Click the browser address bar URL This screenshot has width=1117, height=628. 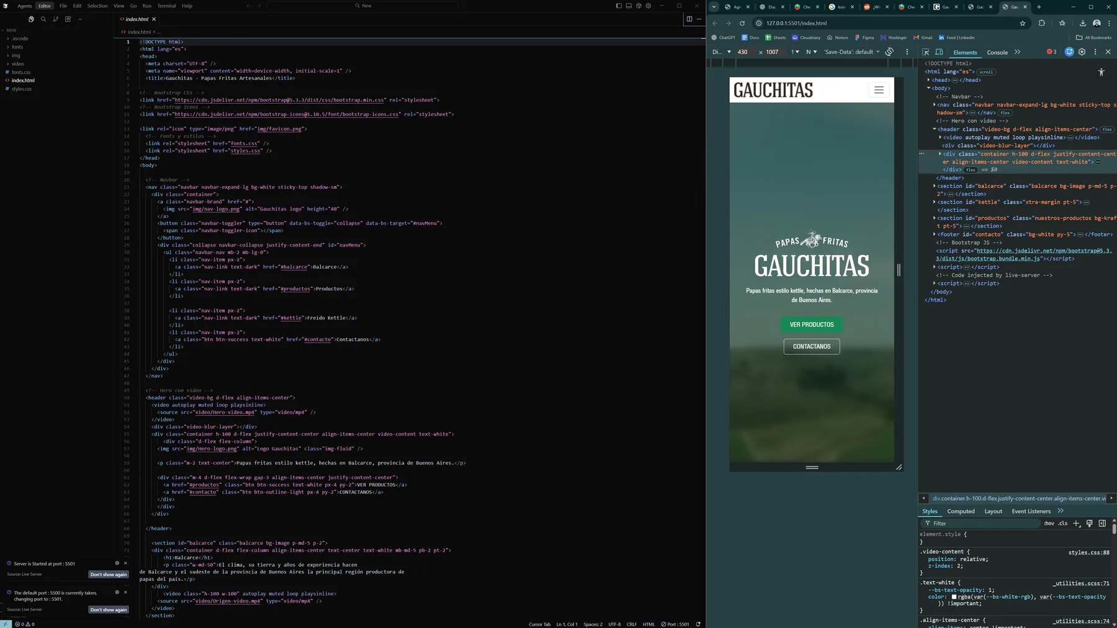(796, 23)
